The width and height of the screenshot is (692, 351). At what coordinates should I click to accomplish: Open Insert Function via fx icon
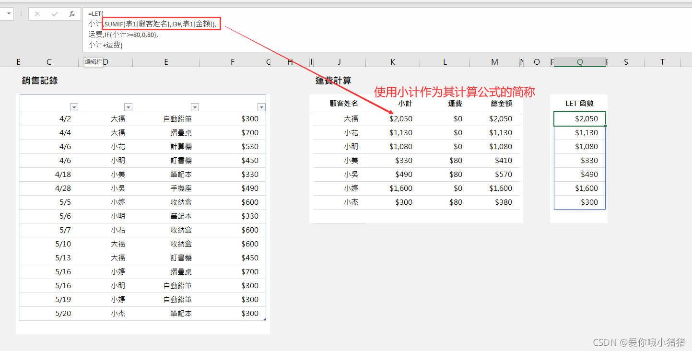coord(72,14)
